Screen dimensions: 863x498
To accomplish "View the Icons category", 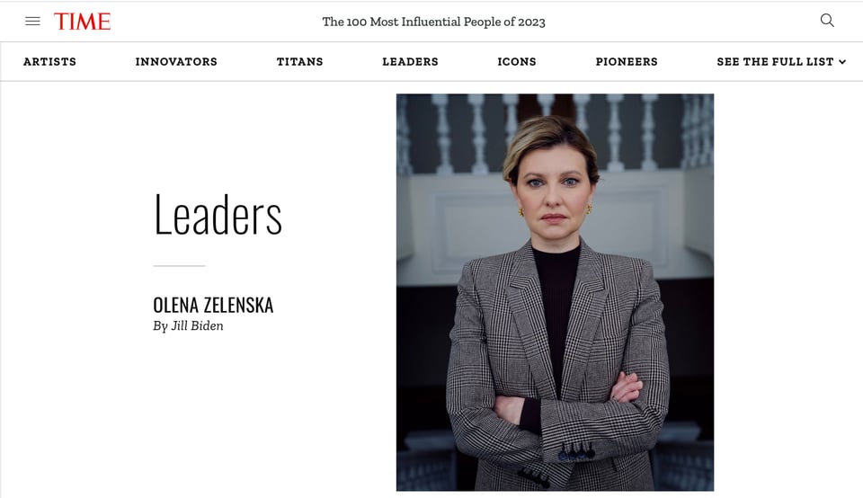I will tap(516, 62).
